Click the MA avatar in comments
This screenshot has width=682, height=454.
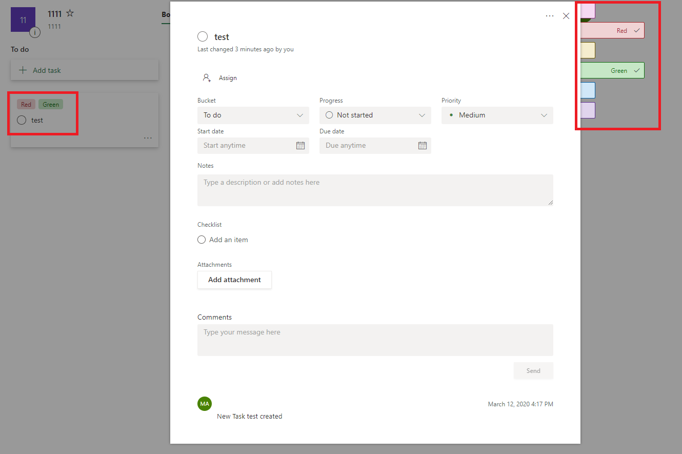point(205,404)
